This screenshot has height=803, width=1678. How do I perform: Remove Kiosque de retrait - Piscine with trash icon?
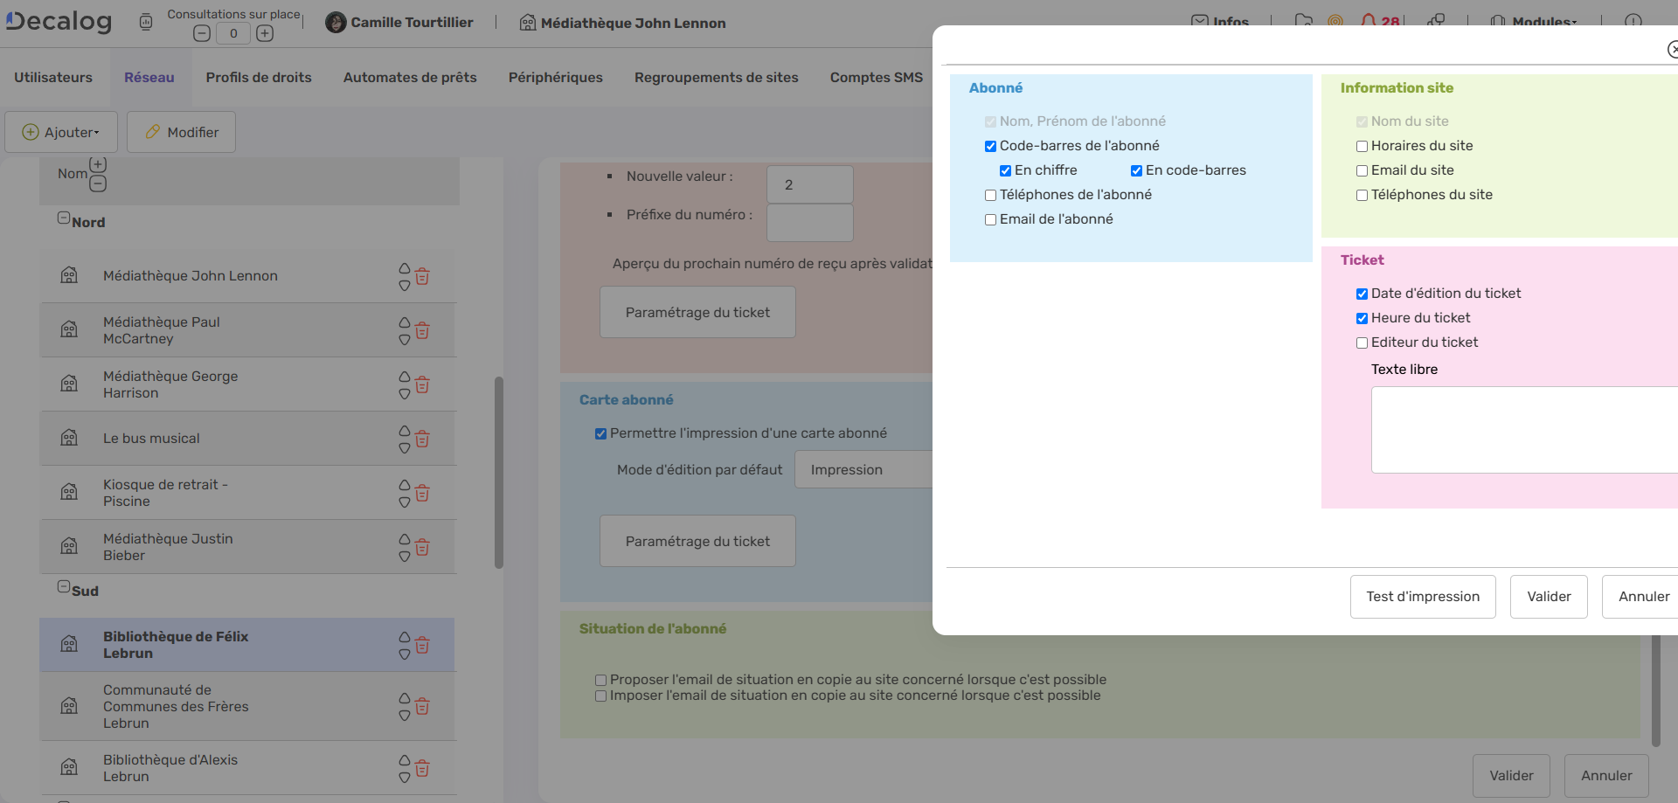[422, 494]
